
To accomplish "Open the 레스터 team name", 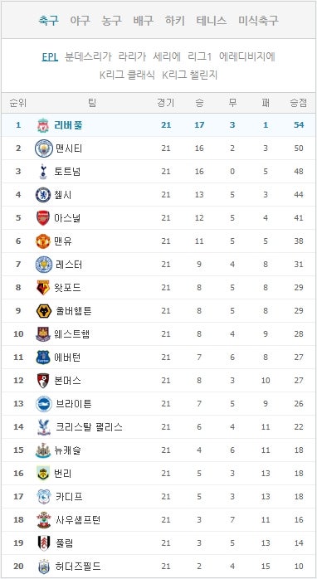I will [68, 265].
